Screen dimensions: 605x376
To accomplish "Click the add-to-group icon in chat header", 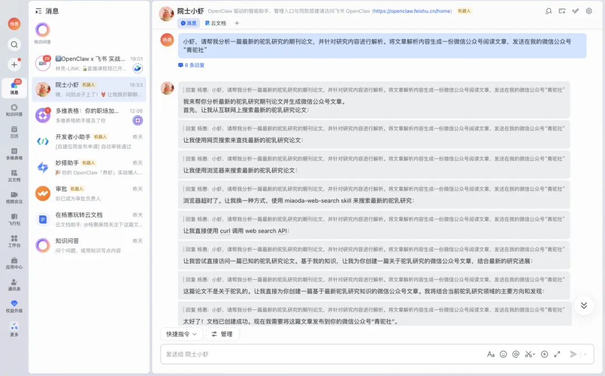I will (562, 11).
